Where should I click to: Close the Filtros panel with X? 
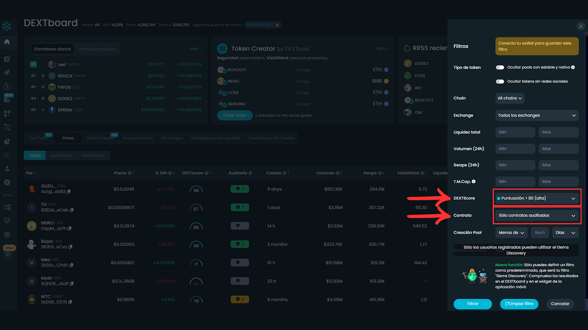coord(581,26)
